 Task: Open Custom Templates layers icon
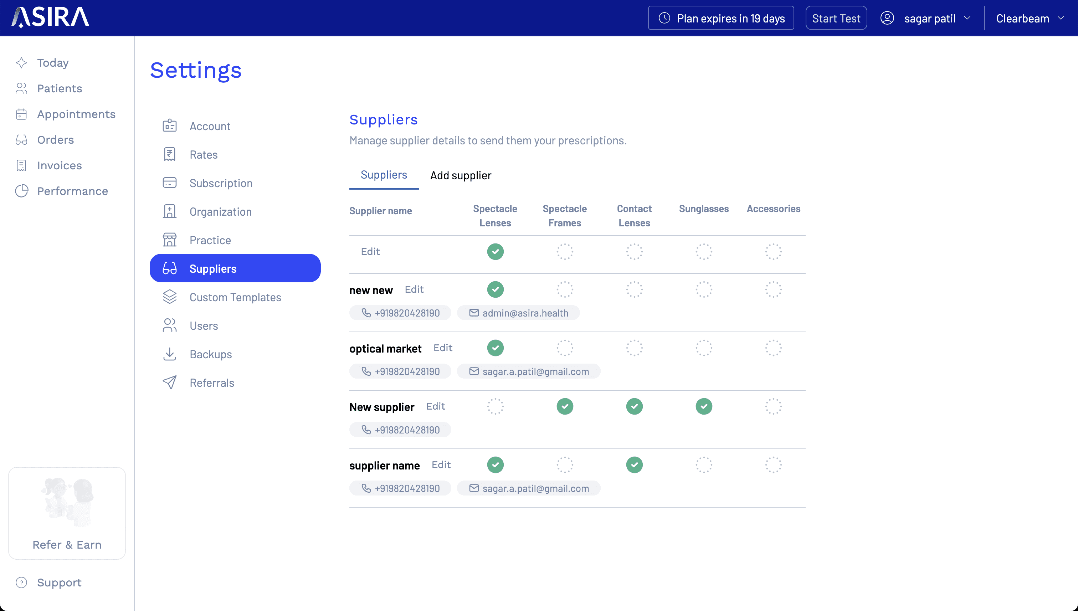coord(170,297)
